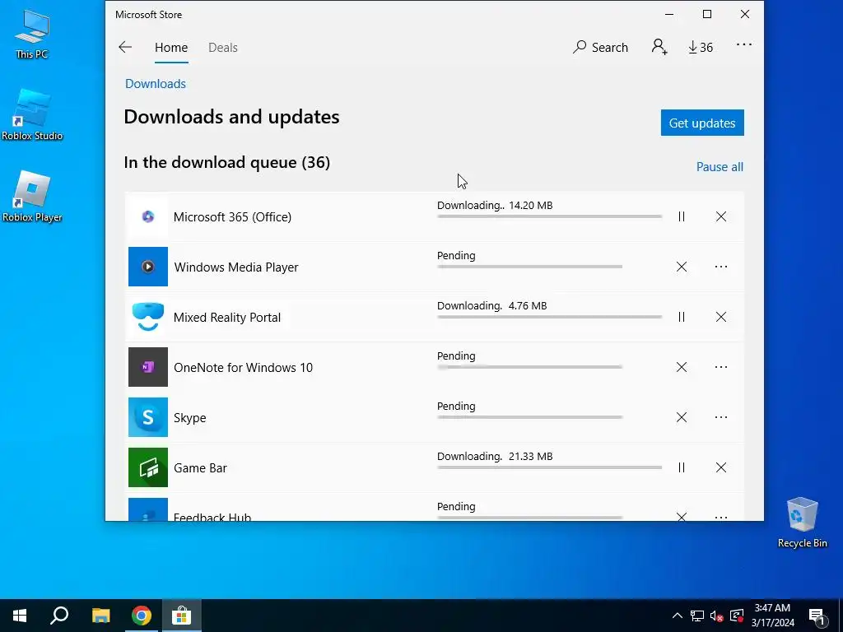Open the Windows Start menu
The width and height of the screenshot is (843, 632).
pyautogui.click(x=20, y=616)
